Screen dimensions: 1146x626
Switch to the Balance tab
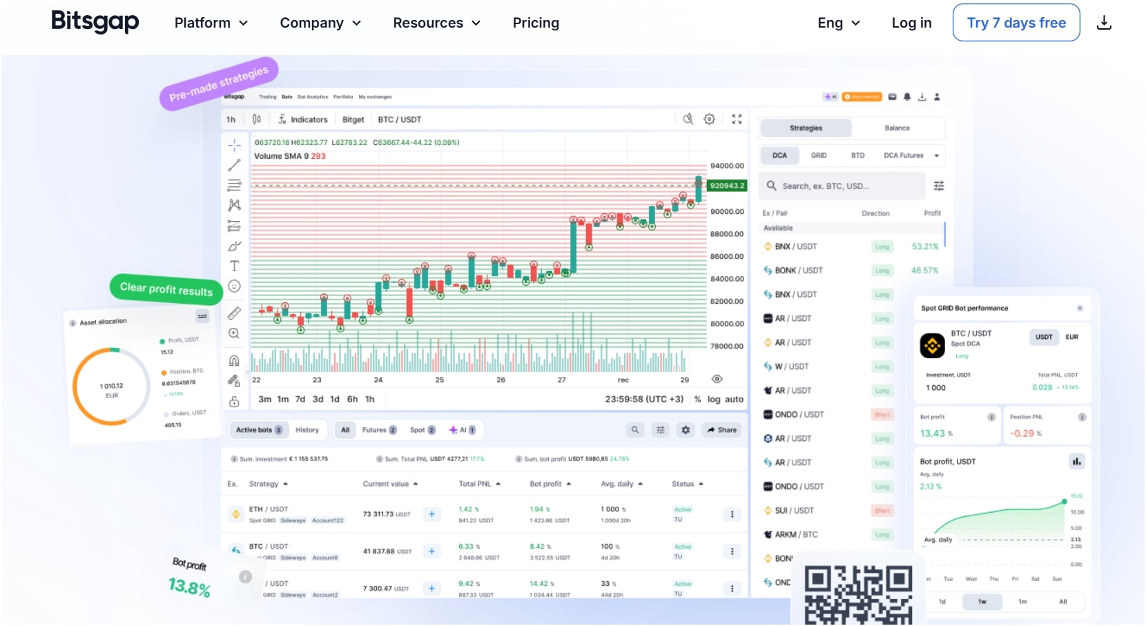click(x=897, y=128)
